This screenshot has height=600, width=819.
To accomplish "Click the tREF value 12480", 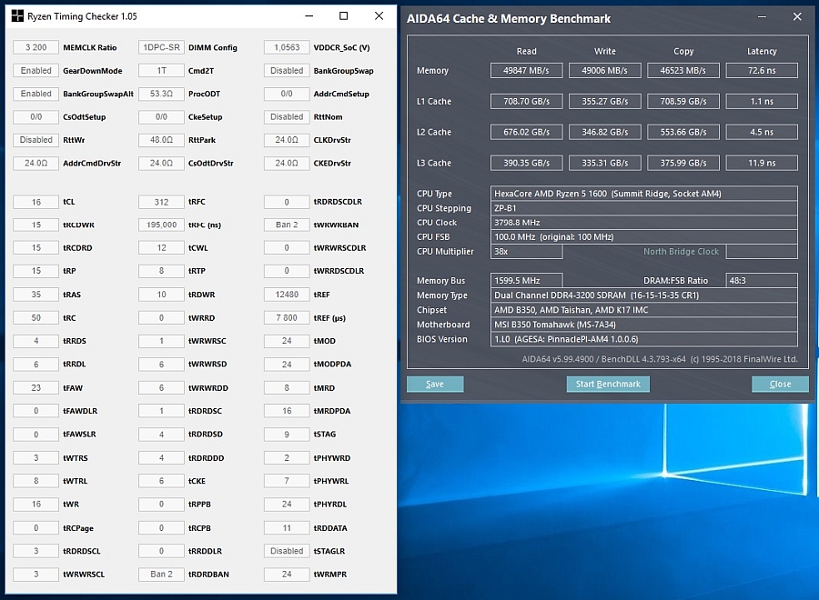I will (x=287, y=295).
